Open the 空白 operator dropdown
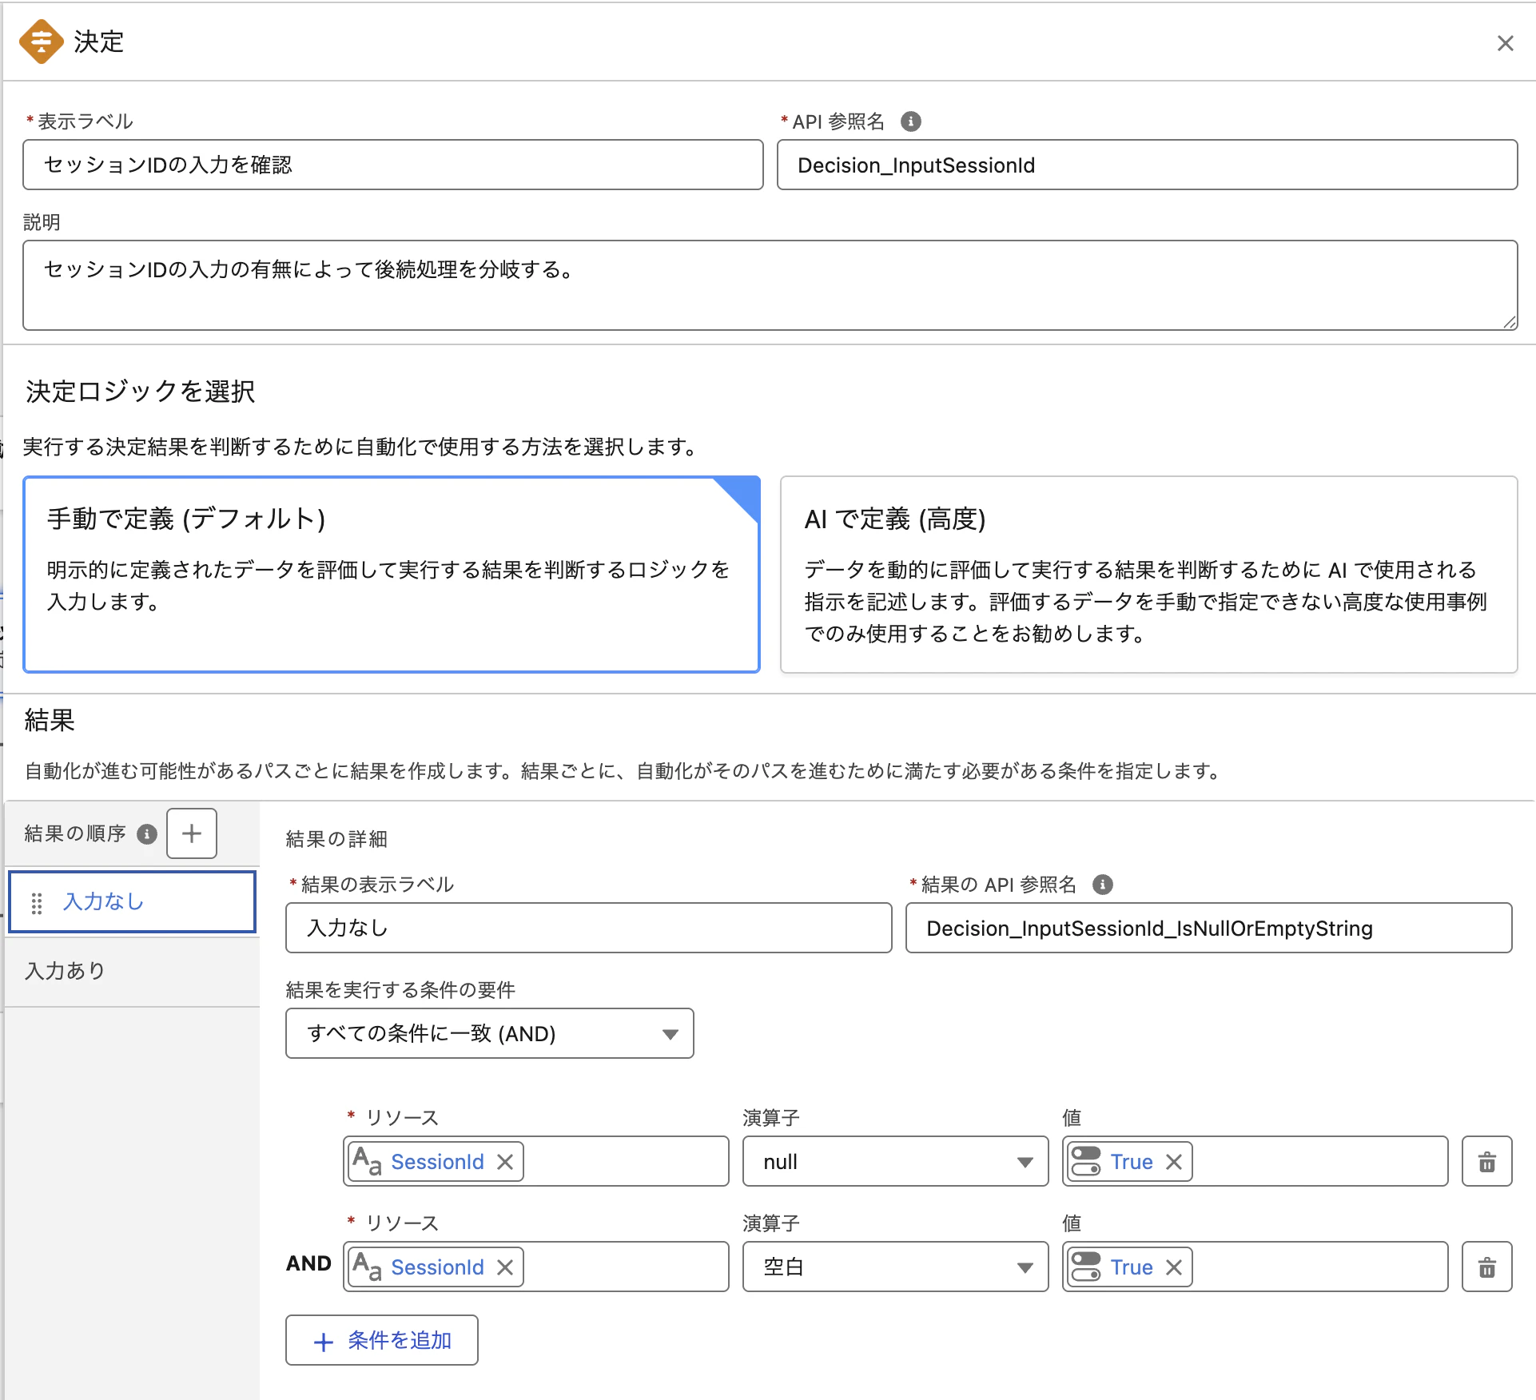 [x=895, y=1267]
